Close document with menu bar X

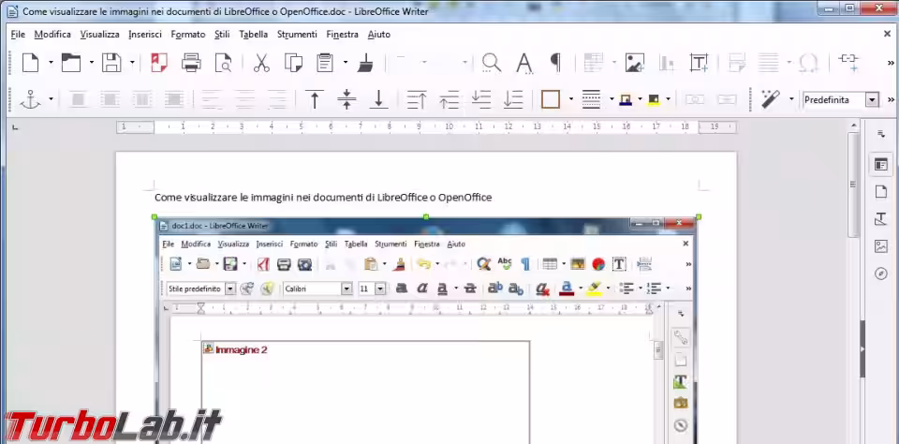click(887, 34)
